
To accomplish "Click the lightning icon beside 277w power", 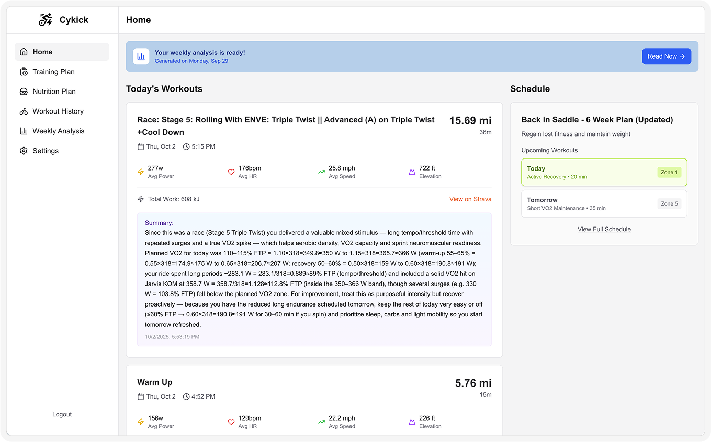I will [x=140, y=172].
